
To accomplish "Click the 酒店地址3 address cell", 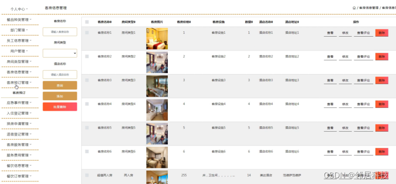I will [292, 80].
